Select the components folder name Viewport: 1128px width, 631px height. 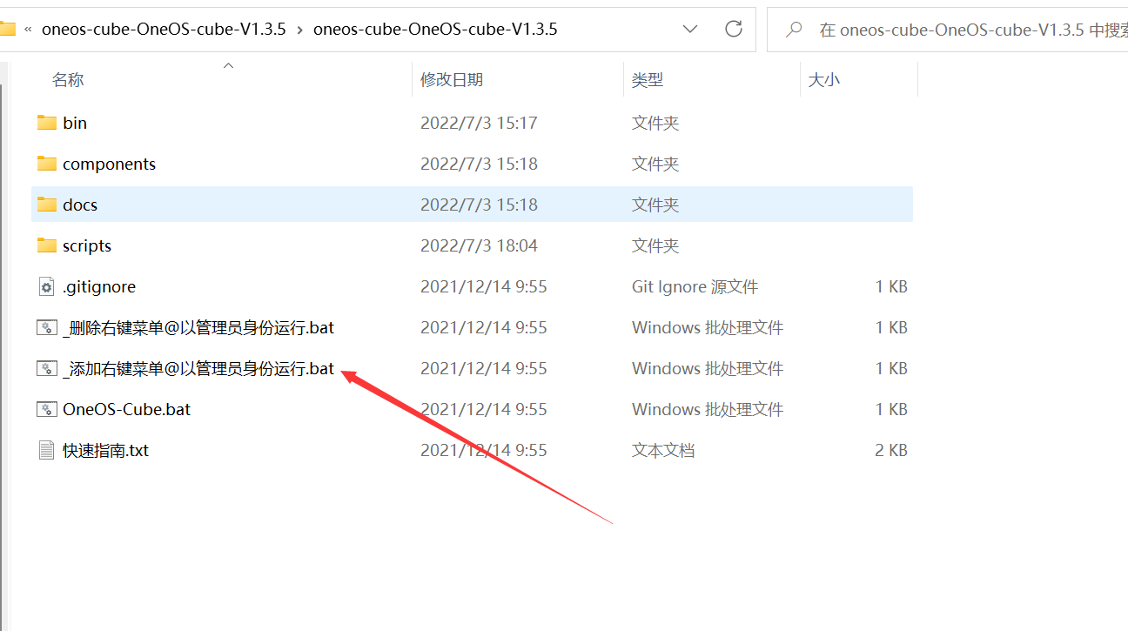[x=109, y=164]
